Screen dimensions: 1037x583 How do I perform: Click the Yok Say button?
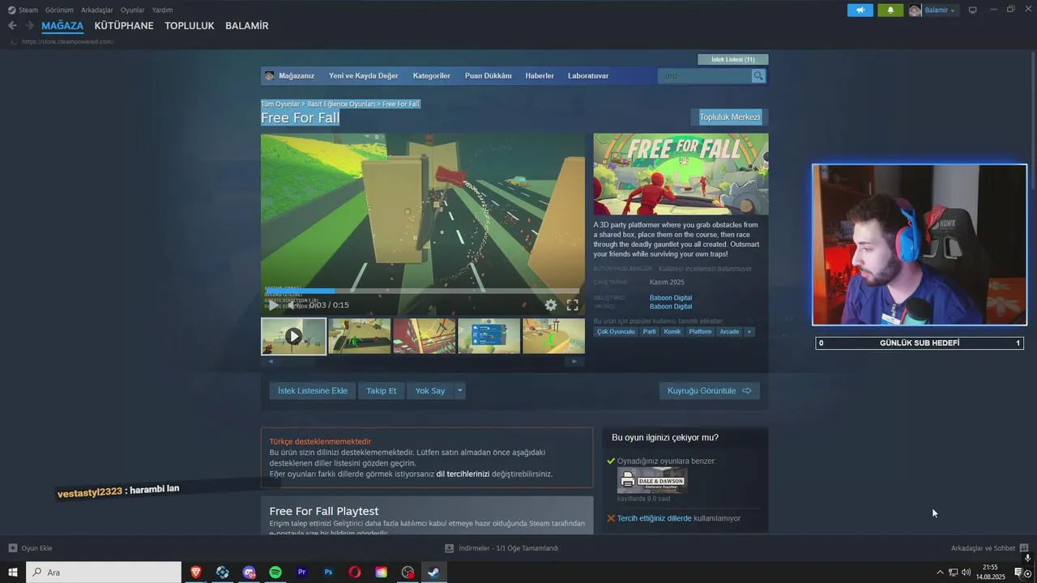click(430, 390)
